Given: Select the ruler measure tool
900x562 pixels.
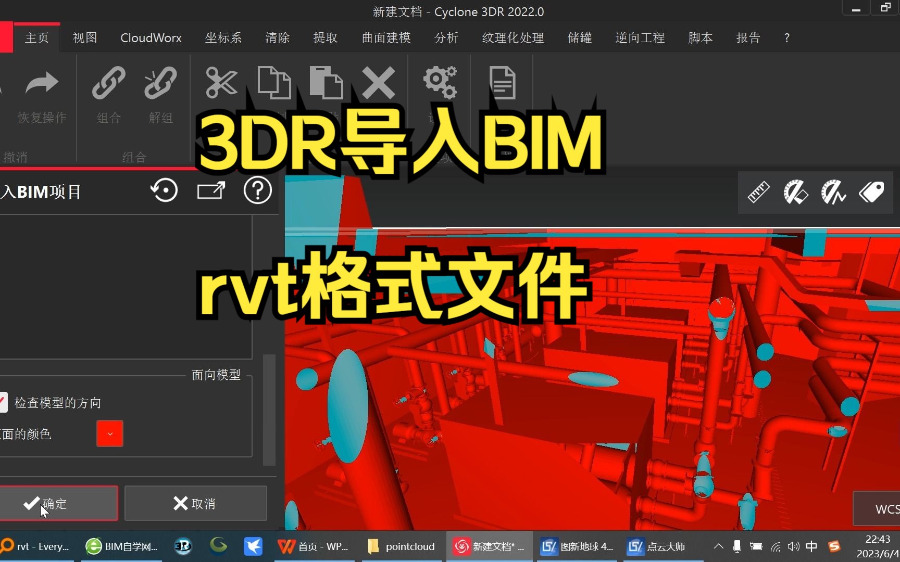Looking at the screenshot, I should coord(759,192).
